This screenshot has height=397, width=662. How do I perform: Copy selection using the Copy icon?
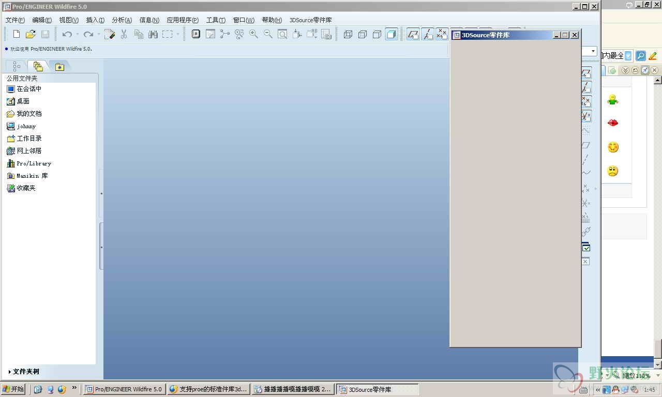(x=139, y=34)
